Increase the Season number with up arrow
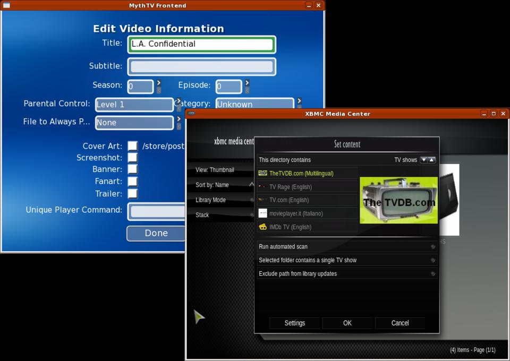The height and width of the screenshot is (361, 510). coord(158,83)
